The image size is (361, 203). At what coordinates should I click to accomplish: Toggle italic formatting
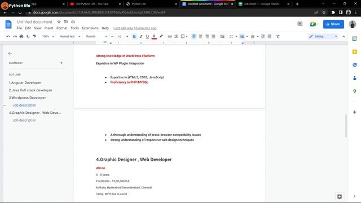tap(141, 36)
